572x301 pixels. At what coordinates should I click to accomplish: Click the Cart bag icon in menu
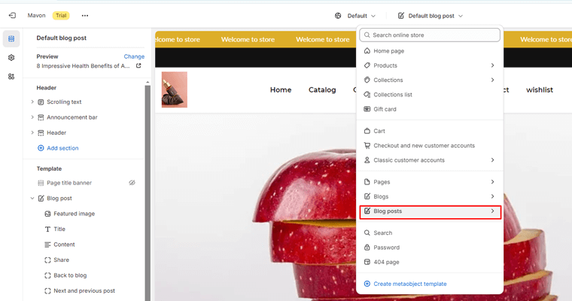[x=367, y=131]
